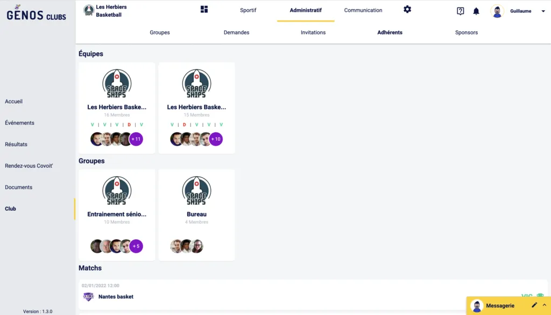Open Rendez-vous Covoit' in the sidebar
The height and width of the screenshot is (315, 551).
tap(29, 166)
